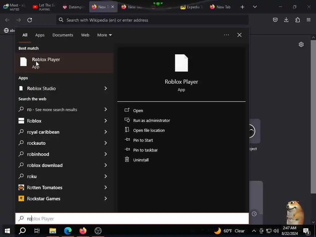This screenshot has width=316, height=237.
Task: Open Microsoft Edge from the taskbar
Action: [68, 231]
